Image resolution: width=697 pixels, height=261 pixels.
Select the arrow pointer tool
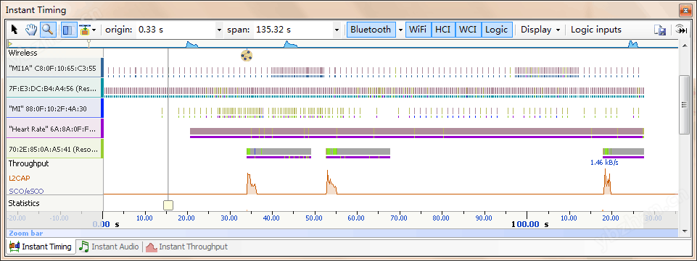(x=15, y=30)
